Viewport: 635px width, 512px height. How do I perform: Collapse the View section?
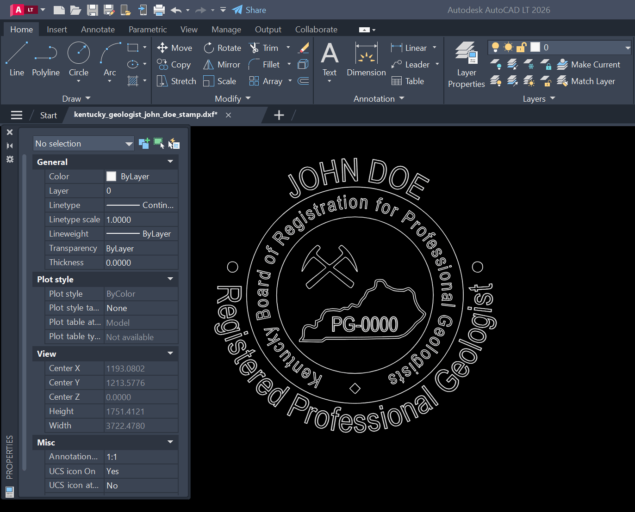click(170, 354)
